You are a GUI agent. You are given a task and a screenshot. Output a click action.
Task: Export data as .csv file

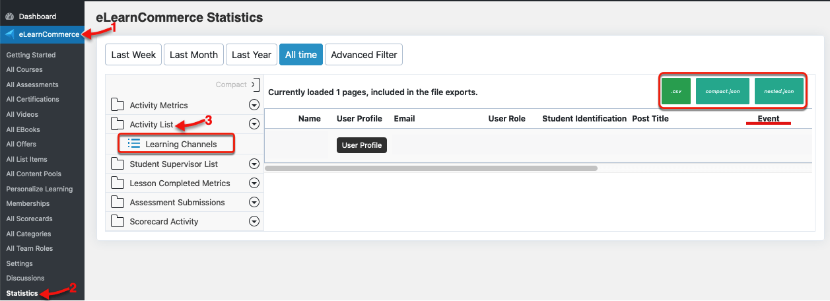tap(676, 91)
